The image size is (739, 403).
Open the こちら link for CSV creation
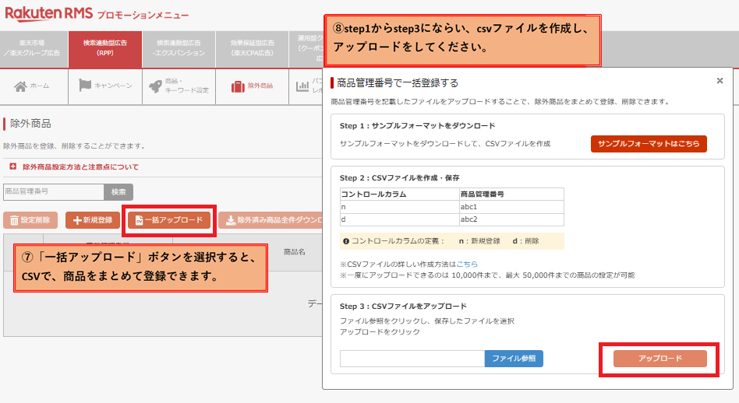point(467,265)
